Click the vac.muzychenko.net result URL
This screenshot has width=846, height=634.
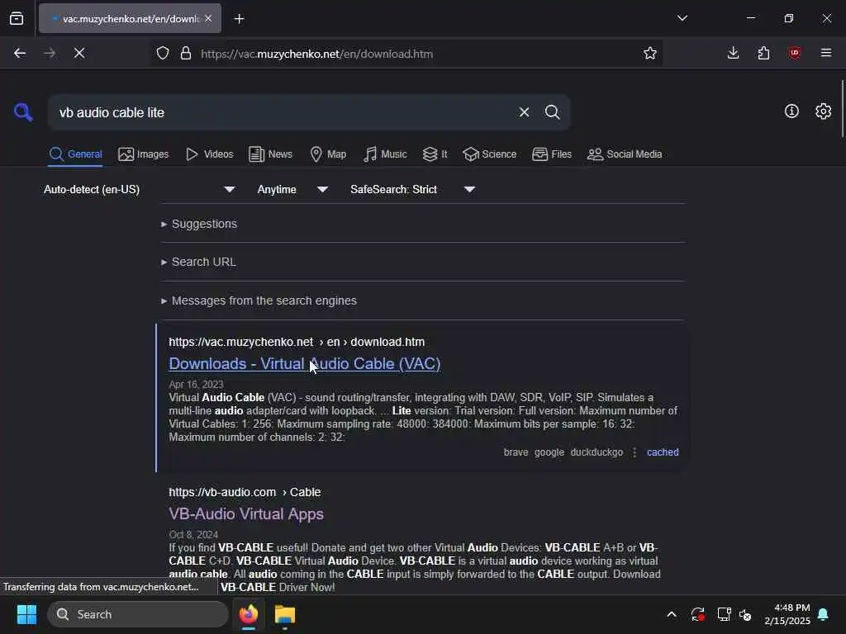297,343
